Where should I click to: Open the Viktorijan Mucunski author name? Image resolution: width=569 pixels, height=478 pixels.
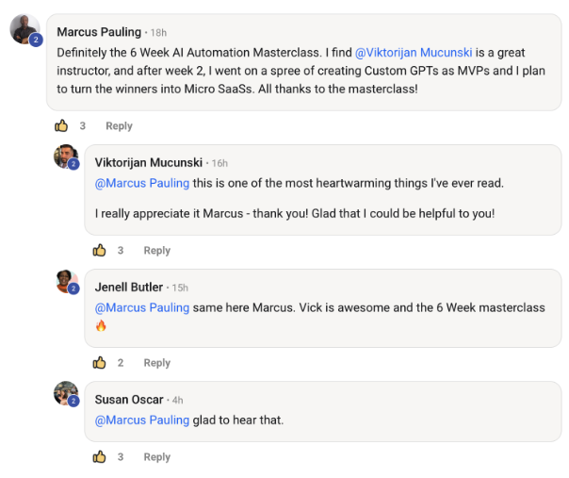150,162
